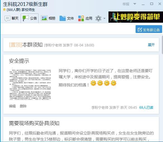Expand the pinned 本群须知 announcement via 展开
Image resolution: width=163 pixels, height=142 pixels.
click(x=151, y=45)
